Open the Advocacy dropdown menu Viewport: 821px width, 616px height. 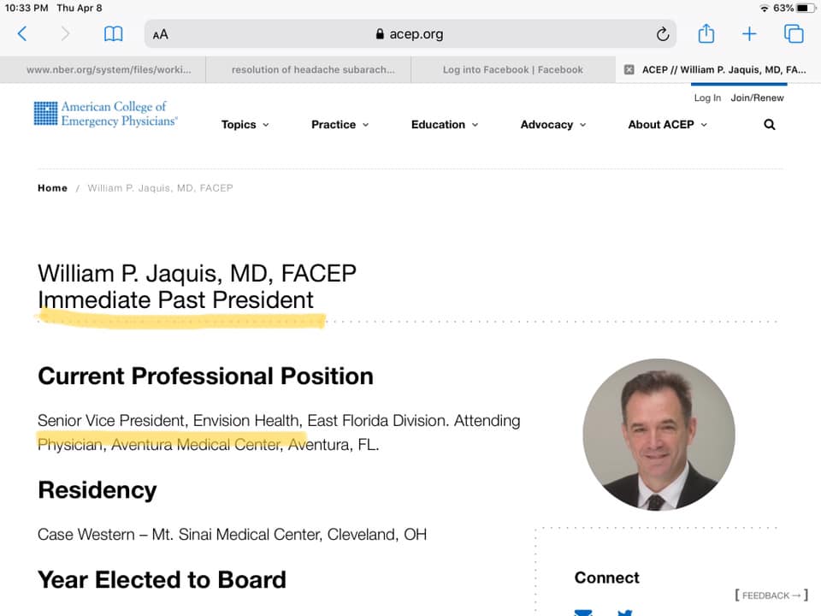(x=552, y=124)
